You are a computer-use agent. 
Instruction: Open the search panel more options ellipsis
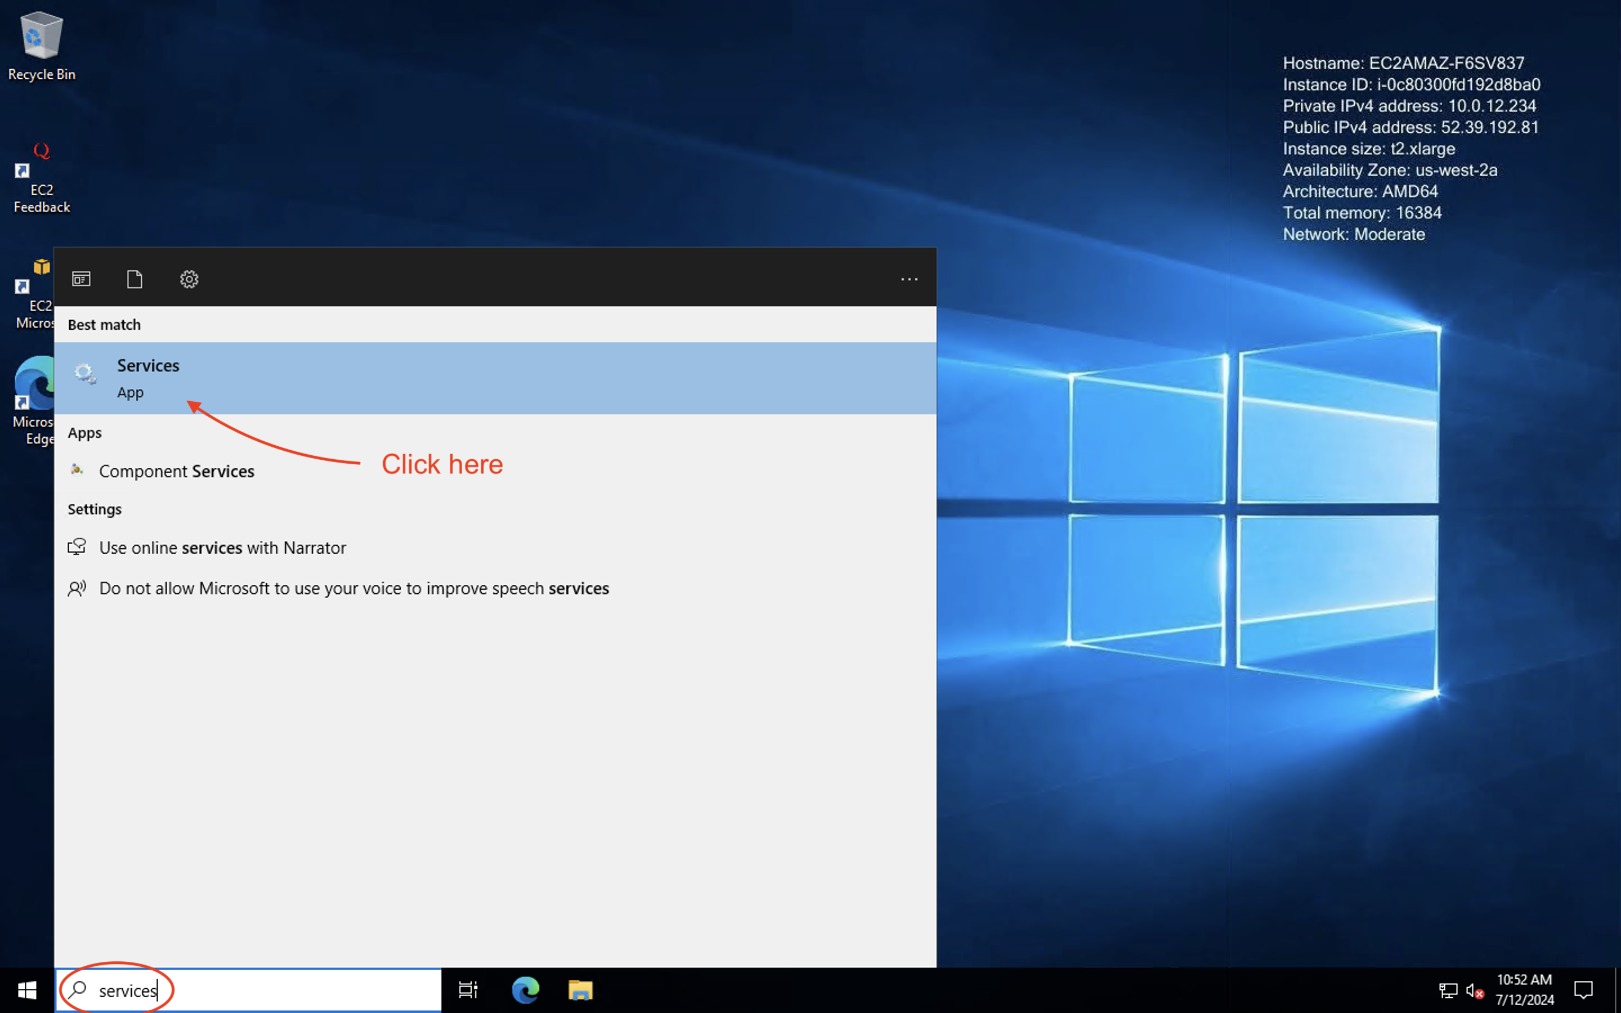[x=909, y=279]
